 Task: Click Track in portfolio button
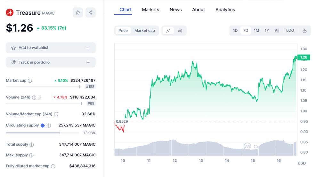click(x=51, y=62)
